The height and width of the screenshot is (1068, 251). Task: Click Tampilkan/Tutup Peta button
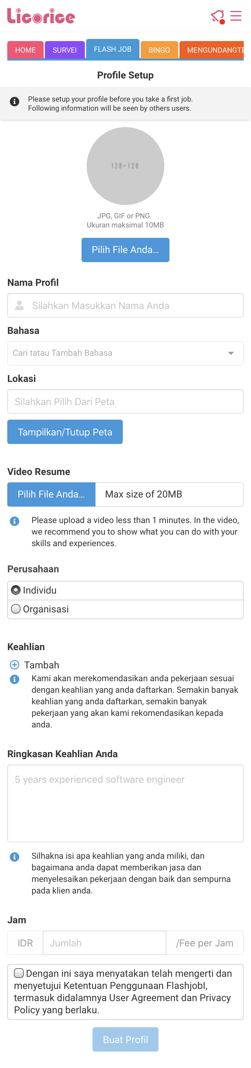pos(65,432)
